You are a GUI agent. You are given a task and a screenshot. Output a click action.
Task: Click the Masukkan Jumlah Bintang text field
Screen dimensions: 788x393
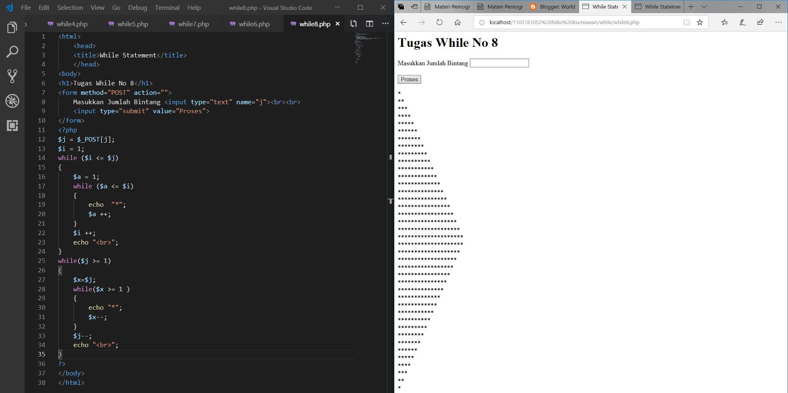[x=499, y=63]
